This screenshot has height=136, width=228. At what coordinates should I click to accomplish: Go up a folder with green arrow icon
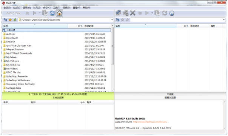point(15,20)
